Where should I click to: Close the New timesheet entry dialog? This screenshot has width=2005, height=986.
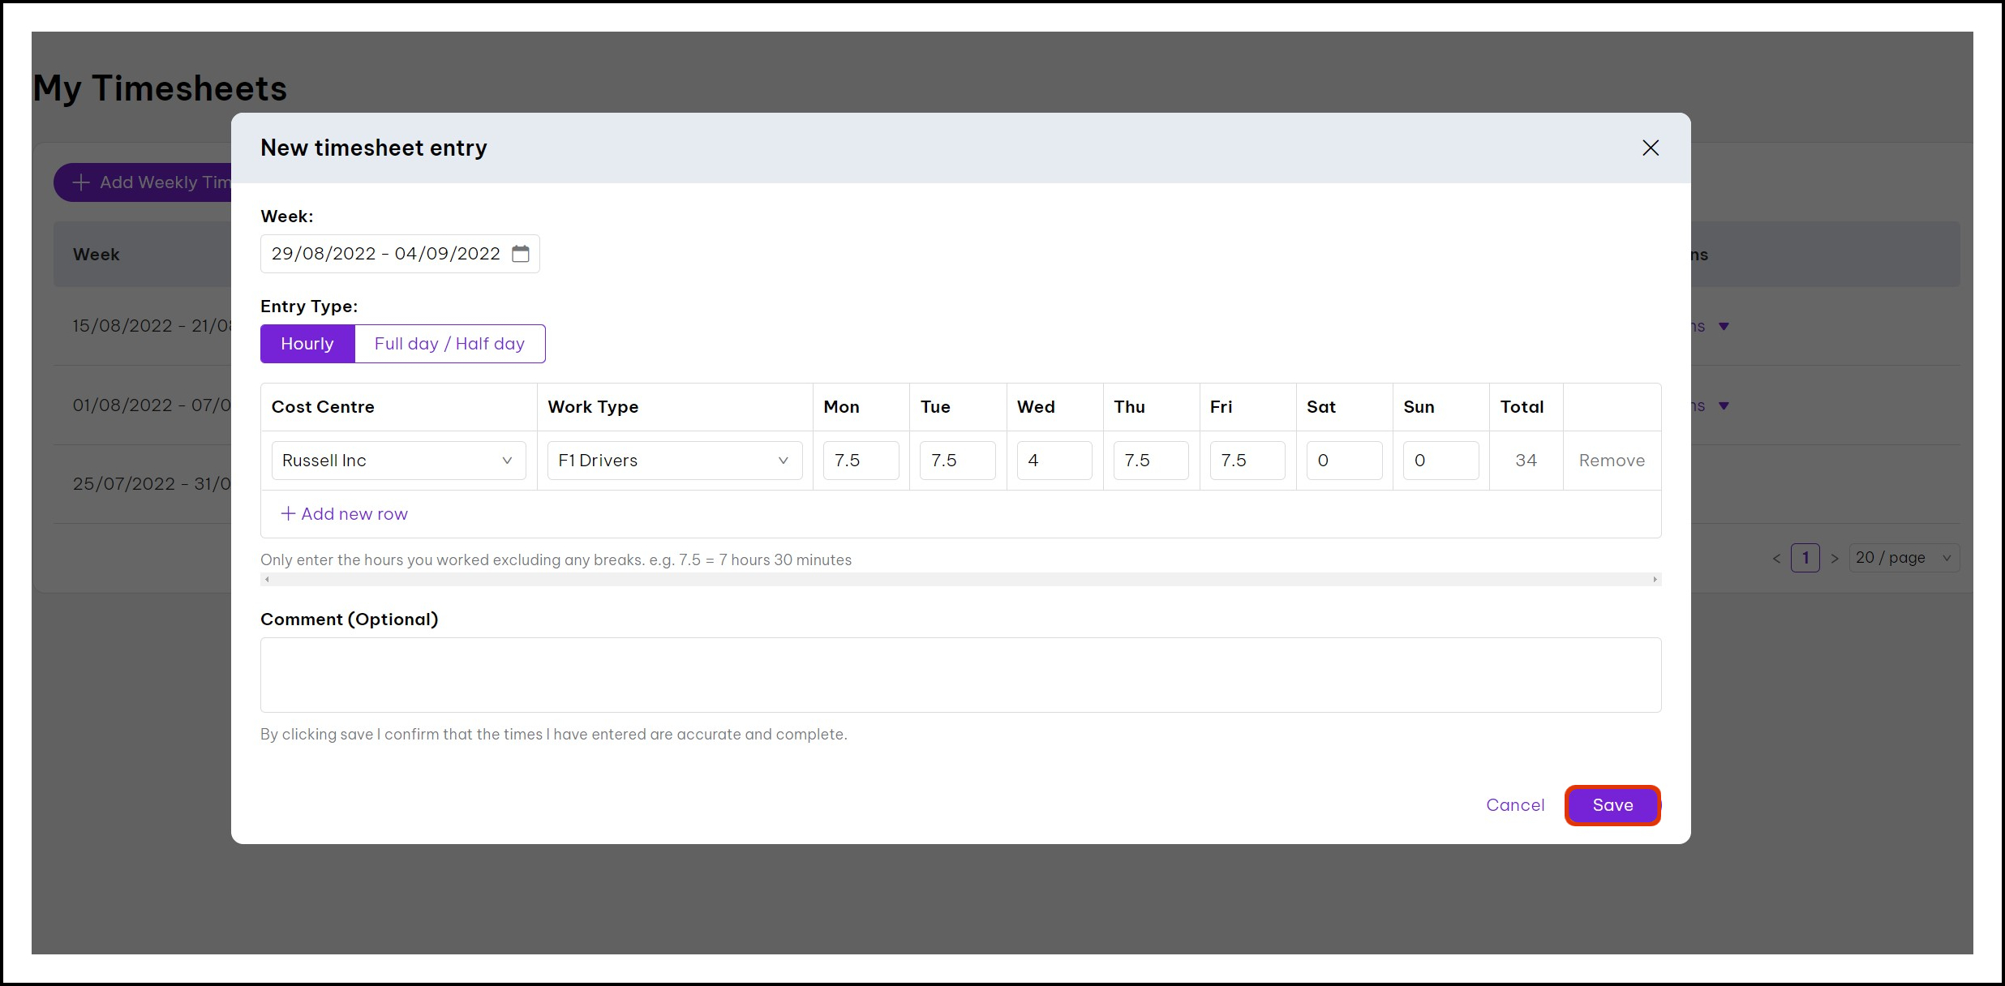tap(1650, 148)
